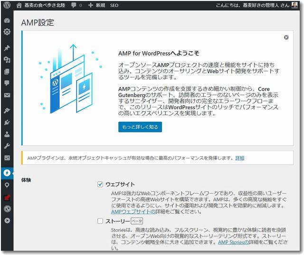This screenshot has width=304, height=255.
Task: Open the AMPウェブサイトの link
Action: 133,211
